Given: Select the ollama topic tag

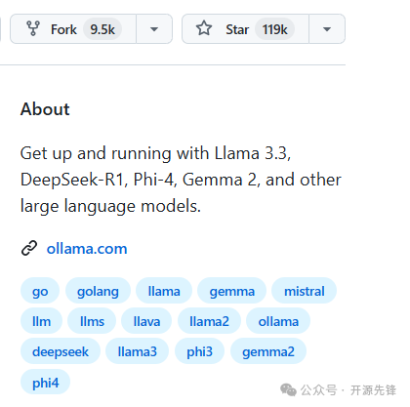Looking at the screenshot, I should tap(278, 321).
